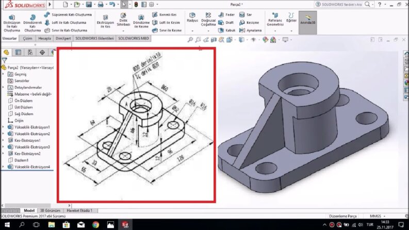Open Delik Sihirbazı dropdown arrow

[x=123, y=31]
